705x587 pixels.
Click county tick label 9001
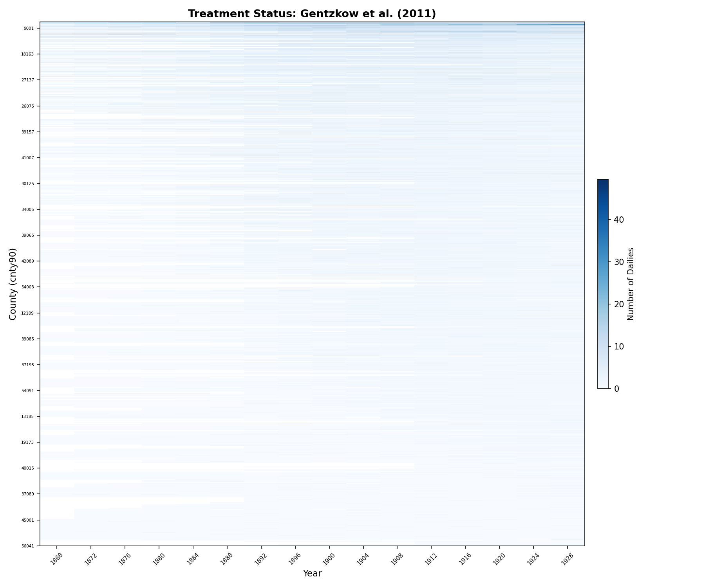click(x=29, y=28)
